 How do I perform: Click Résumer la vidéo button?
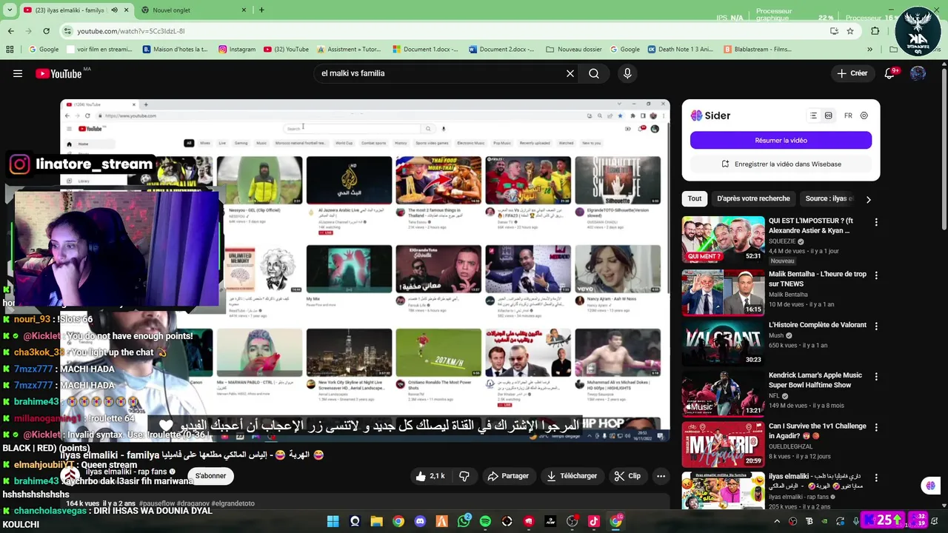[x=781, y=140]
